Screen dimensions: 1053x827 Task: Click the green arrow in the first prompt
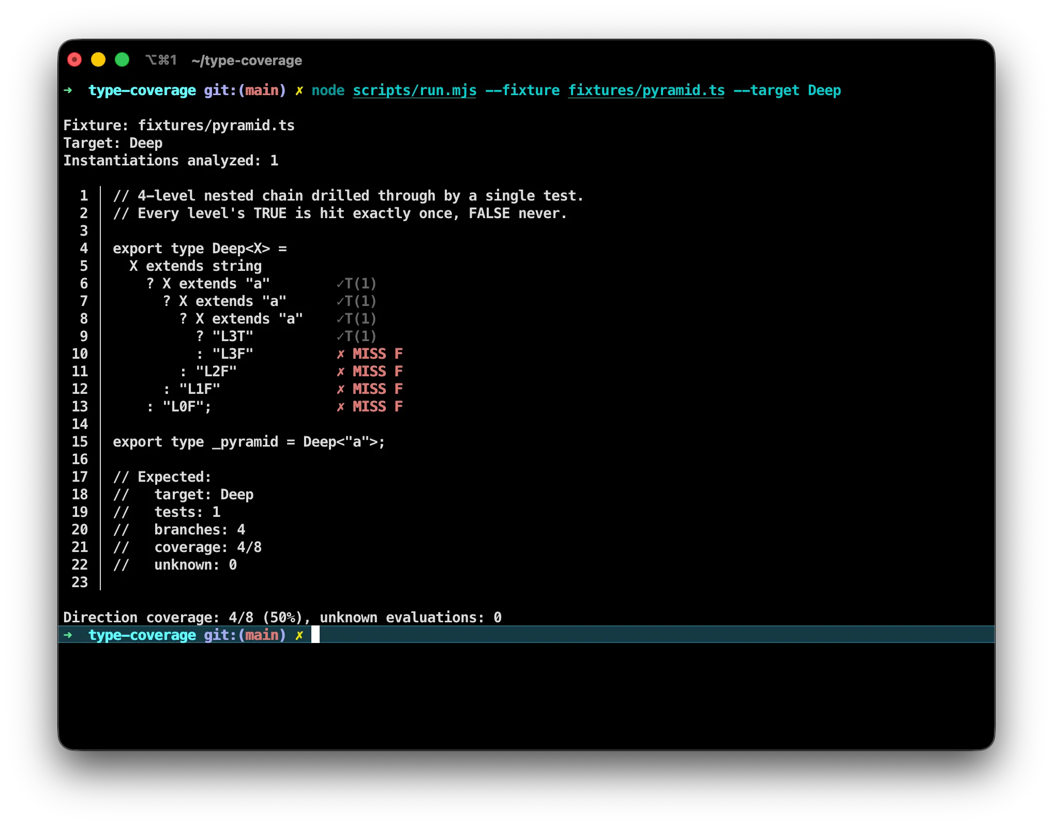pos(68,90)
